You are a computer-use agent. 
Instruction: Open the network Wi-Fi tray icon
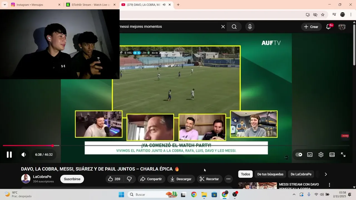(x=316, y=194)
